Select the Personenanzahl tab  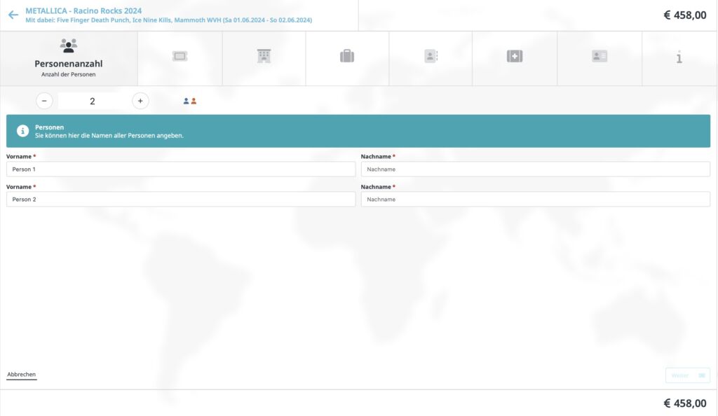click(x=69, y=58)
